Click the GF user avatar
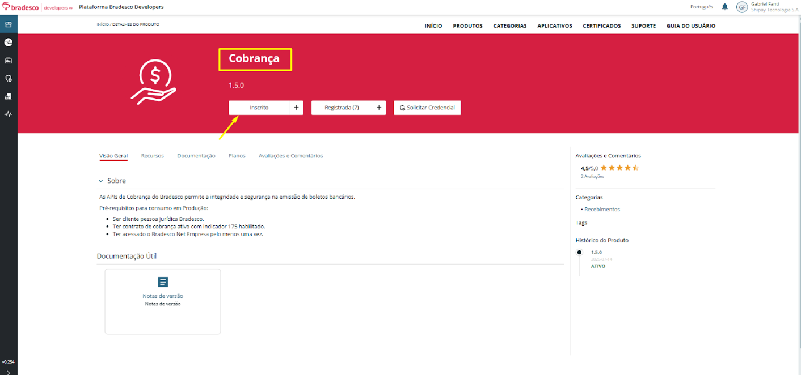This screenshot has height=375, width=801. [742, 7]
